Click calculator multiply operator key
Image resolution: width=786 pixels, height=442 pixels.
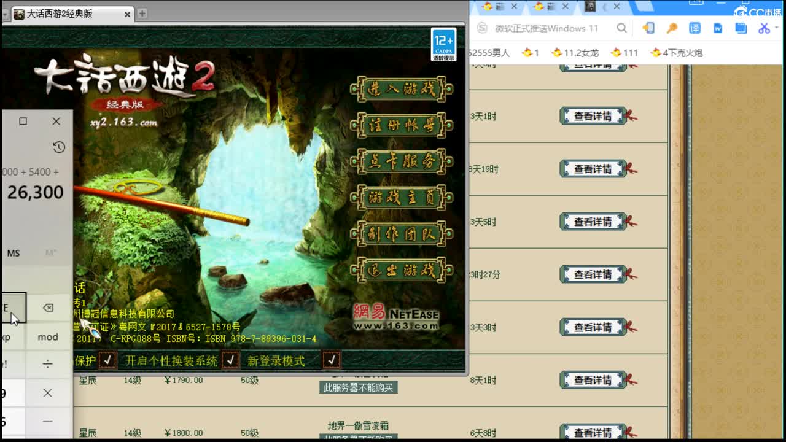point(48,393)
